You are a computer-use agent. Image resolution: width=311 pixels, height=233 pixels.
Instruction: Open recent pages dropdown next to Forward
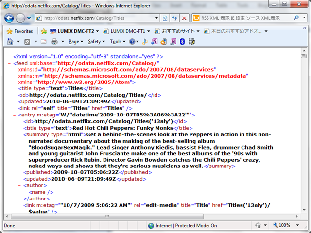(x=29, y=18)
